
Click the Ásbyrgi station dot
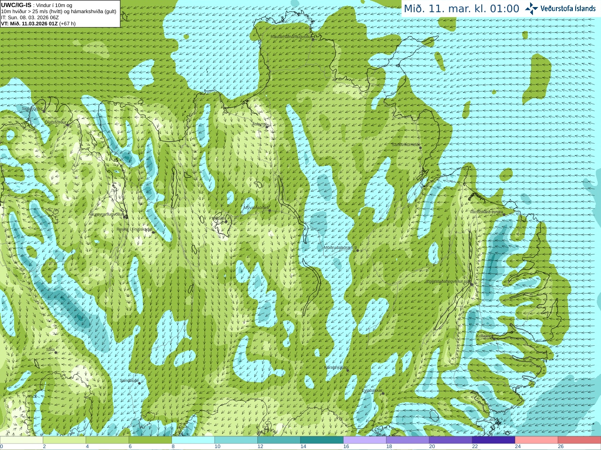point(268,127)
